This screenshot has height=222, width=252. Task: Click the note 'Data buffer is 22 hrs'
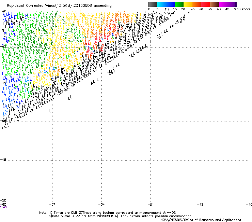click(x=69, y=216)
